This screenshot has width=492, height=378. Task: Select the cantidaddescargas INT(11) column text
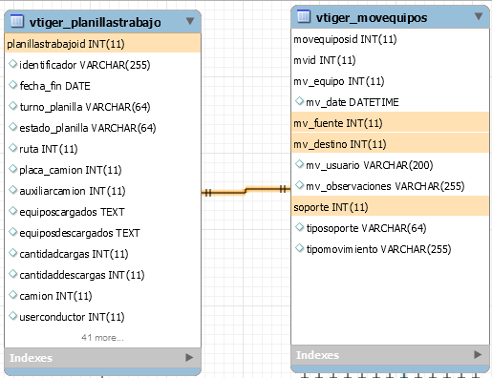coord(82,275)
